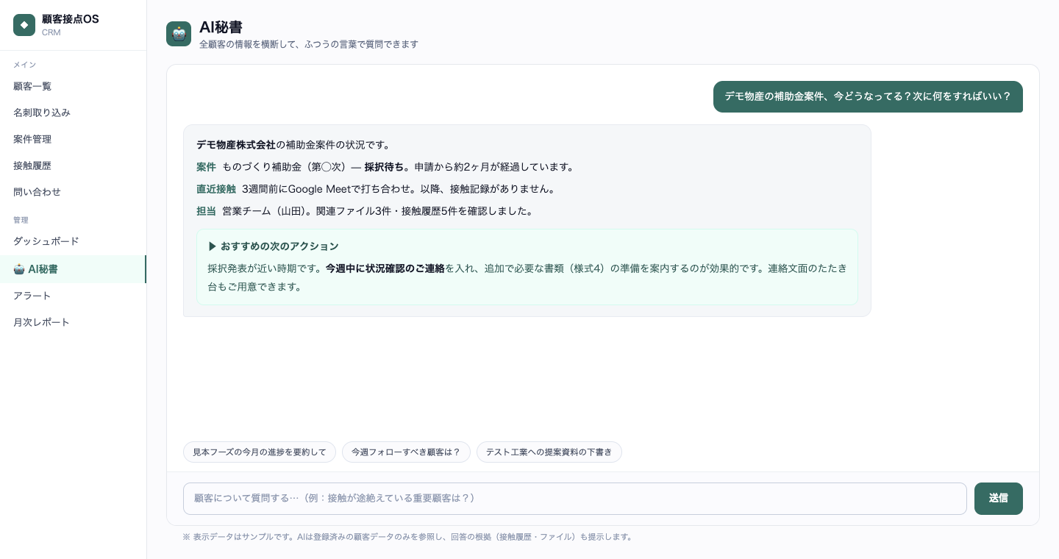Click the 送信 button
This screenshot has height=559, width=1059.
pyautogui.click(x=999, y=499)
